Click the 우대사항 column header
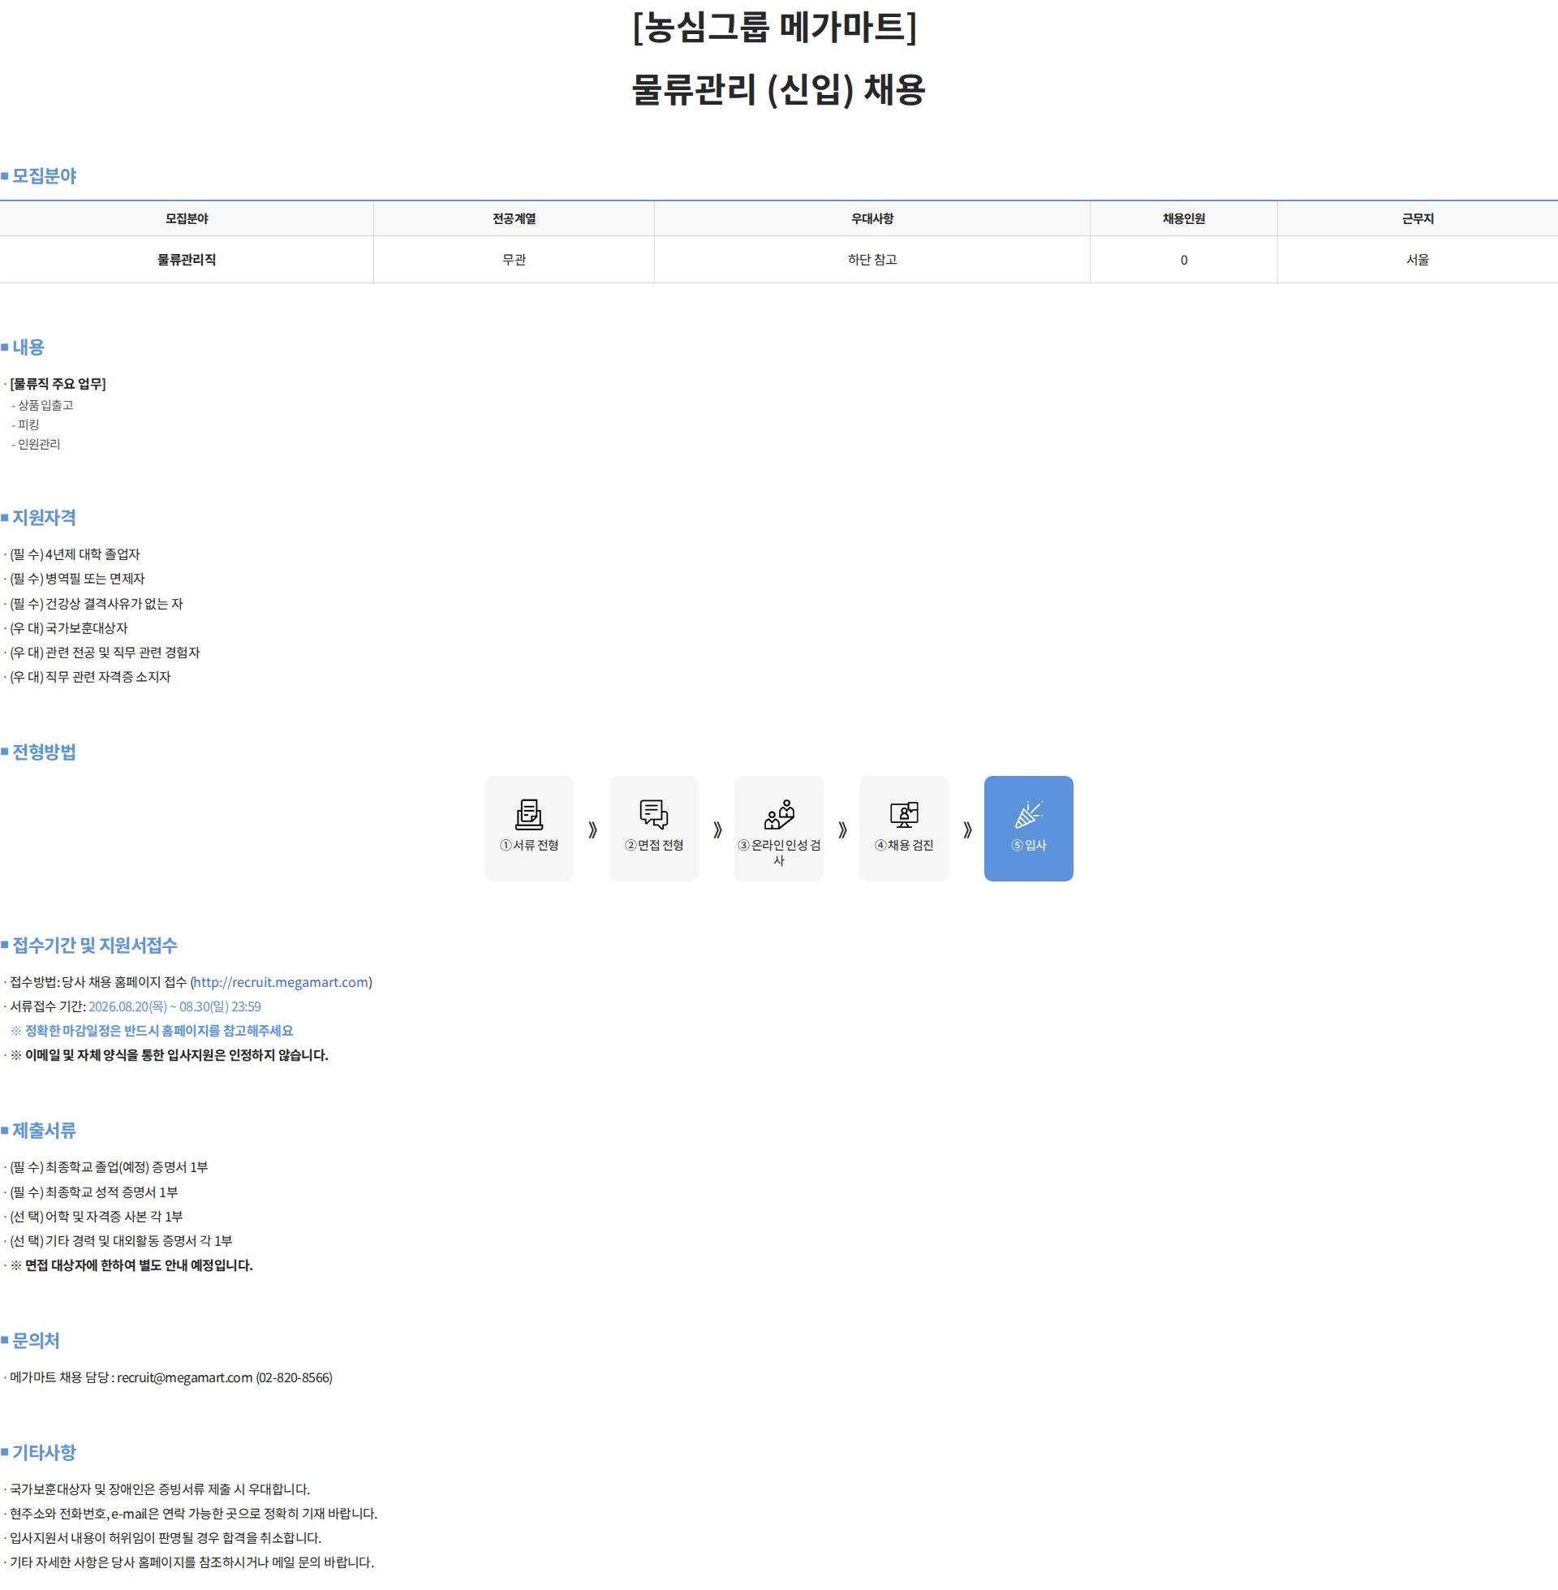This screenshot has width=1558, height=1590. [x=872, y=218]
